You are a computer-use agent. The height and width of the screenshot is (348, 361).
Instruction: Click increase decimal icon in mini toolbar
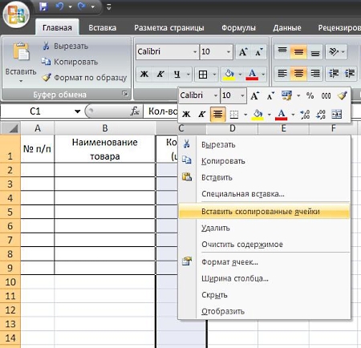pos(305,115)
